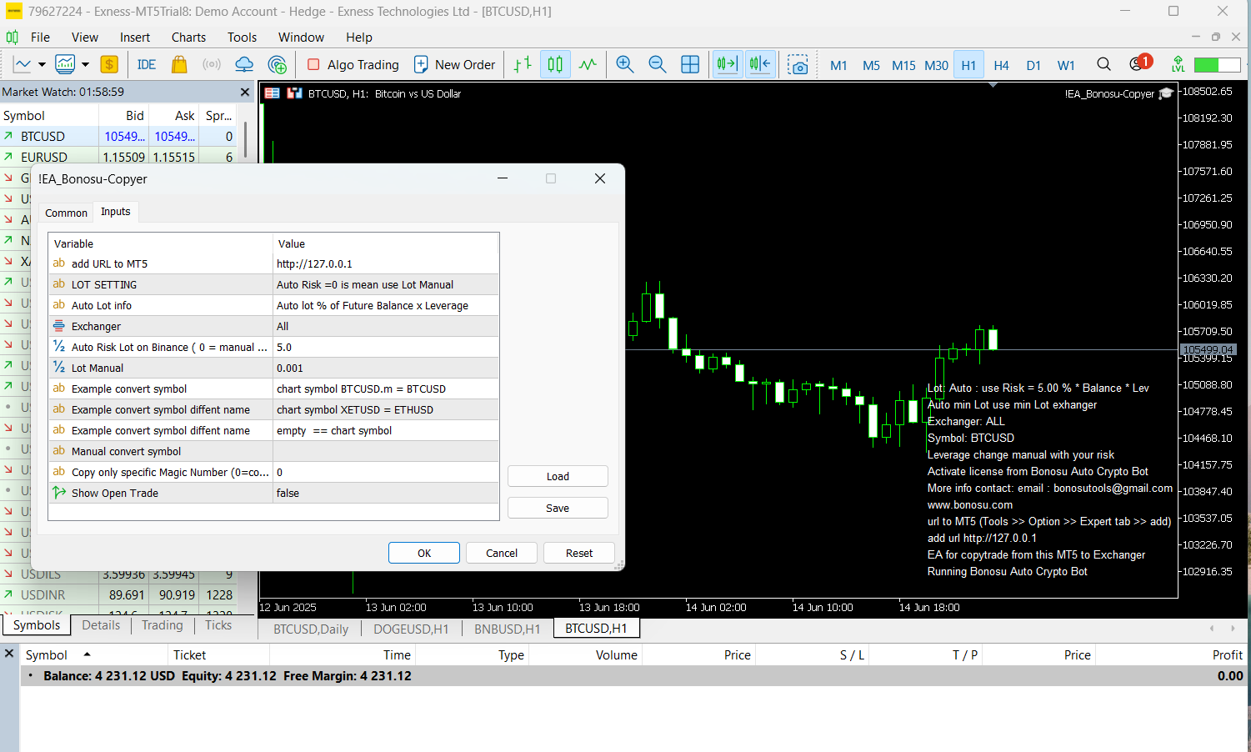Screen dimensions: 1251x752
Task: Click the Load button
Action: pos(558,476)
